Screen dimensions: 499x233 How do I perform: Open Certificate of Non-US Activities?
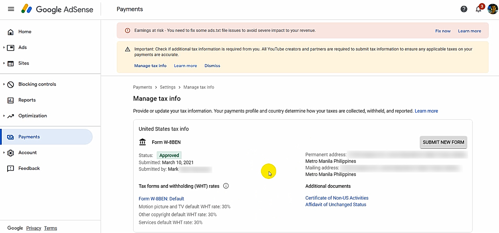point(337,198)
